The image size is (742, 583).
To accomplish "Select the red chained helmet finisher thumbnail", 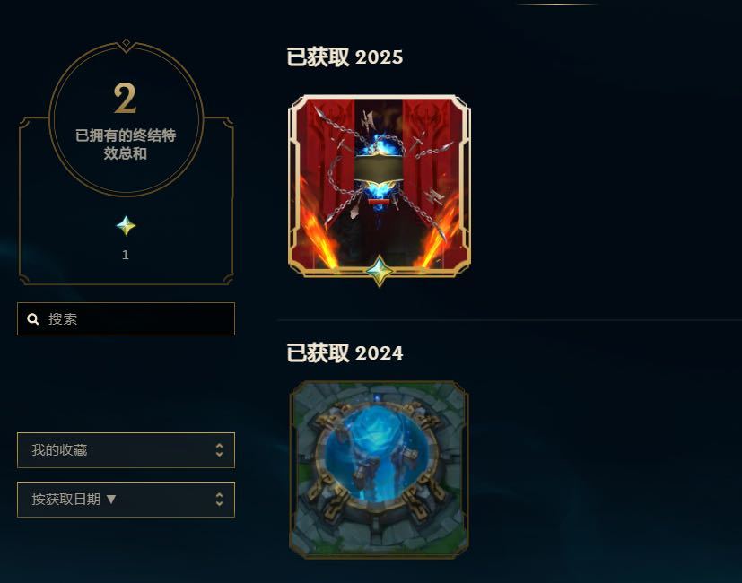I will (x=379, y=186).
